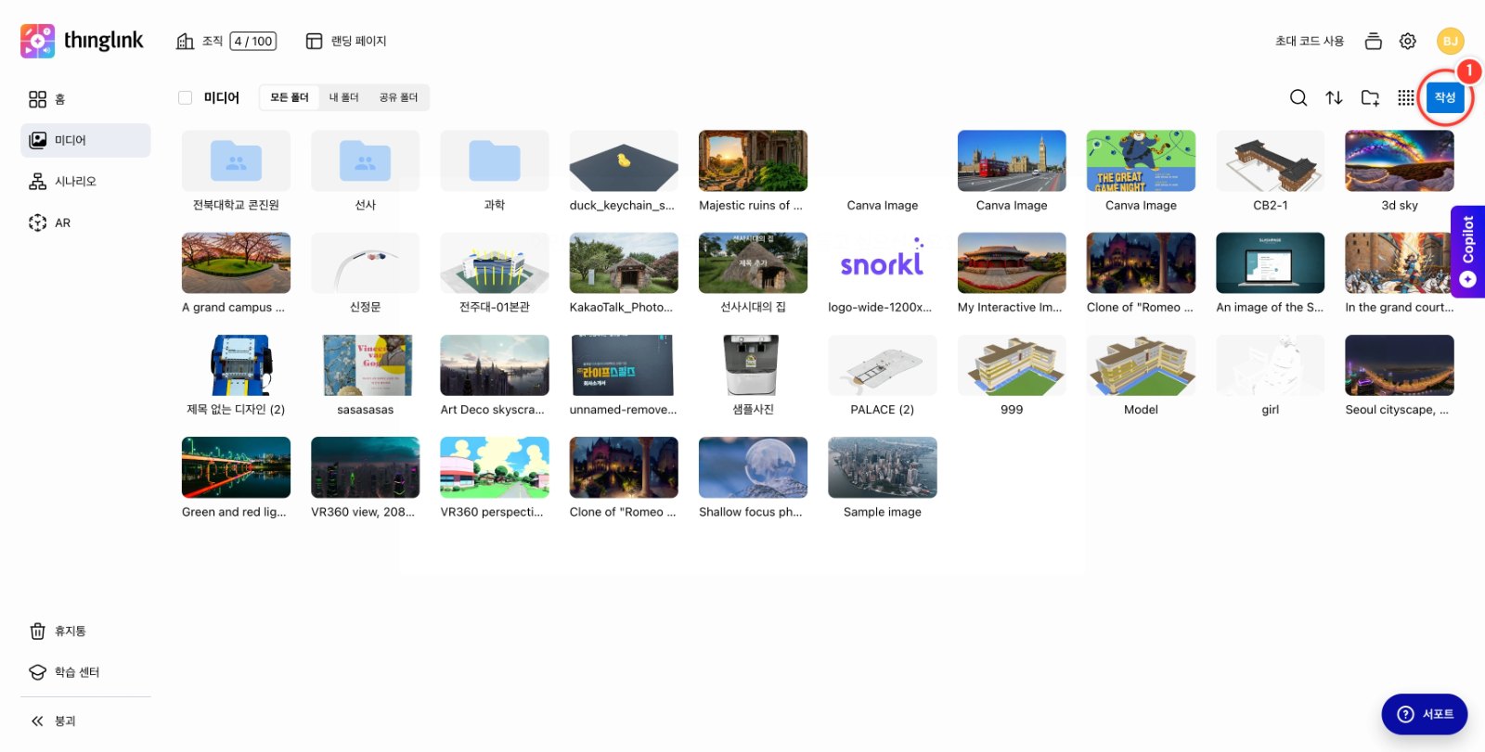Switch to 공유 폴더 tab
This screenshot has width=1485, height=752.
[x=398, y=97]
